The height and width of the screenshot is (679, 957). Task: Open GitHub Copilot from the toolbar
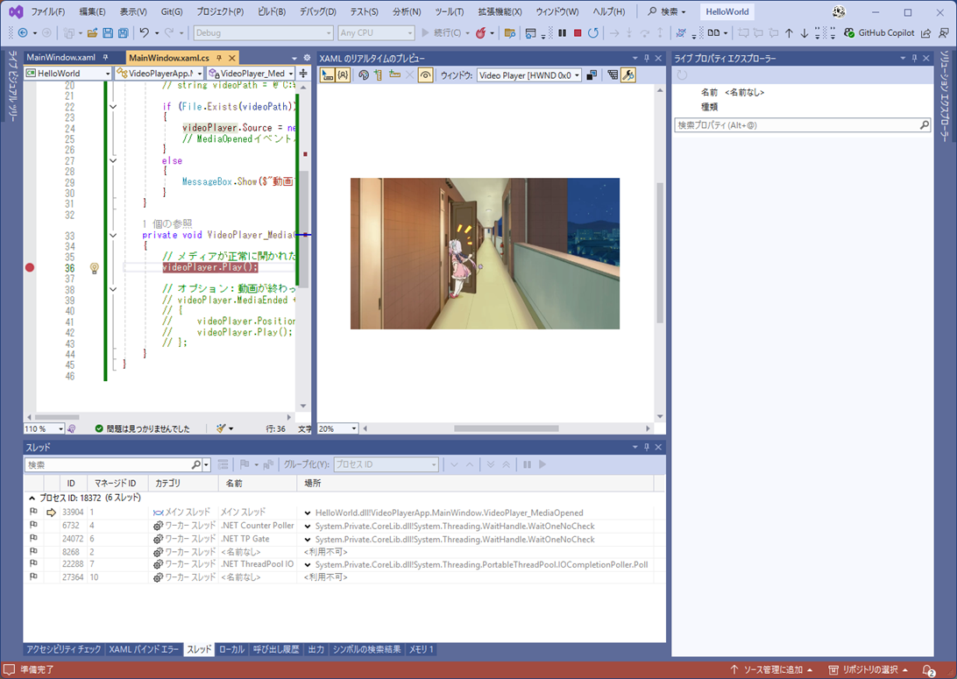(x=879, y=33)
